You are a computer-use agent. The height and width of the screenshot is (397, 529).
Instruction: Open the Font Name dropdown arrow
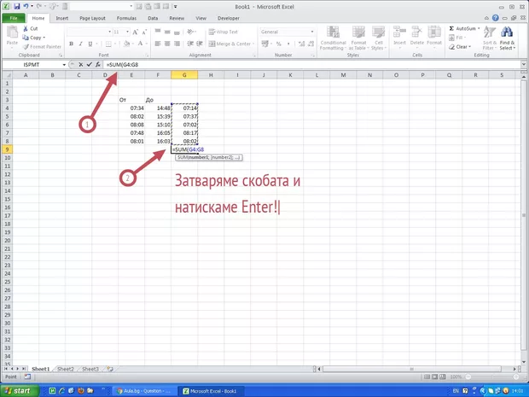click(110, 32)
